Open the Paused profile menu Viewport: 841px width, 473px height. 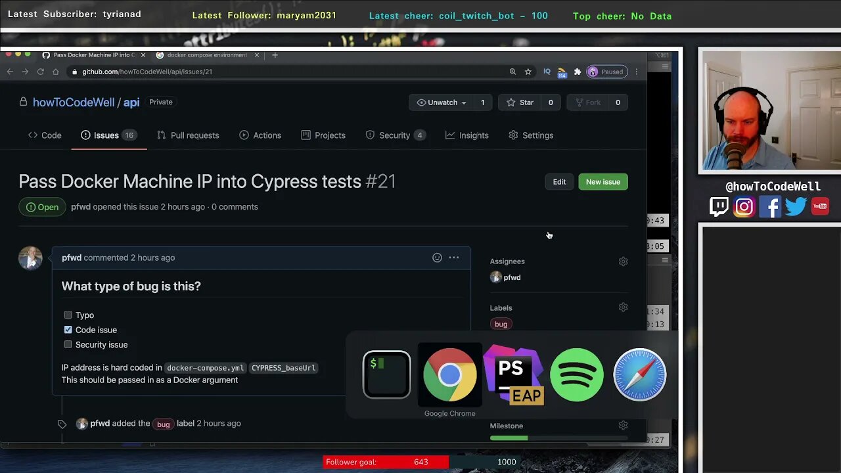[606, 72]
